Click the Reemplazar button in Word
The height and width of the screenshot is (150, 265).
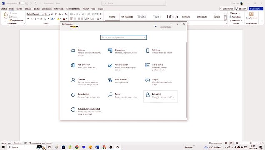pos(235,17)
